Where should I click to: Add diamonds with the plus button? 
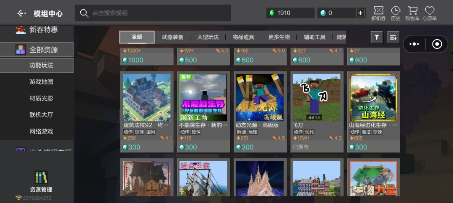pos(360,13)
